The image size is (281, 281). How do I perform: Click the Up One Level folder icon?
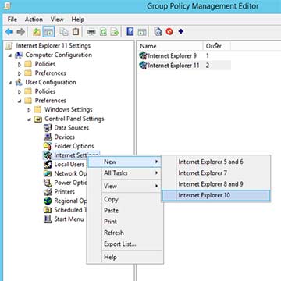[x=37, y=32]
